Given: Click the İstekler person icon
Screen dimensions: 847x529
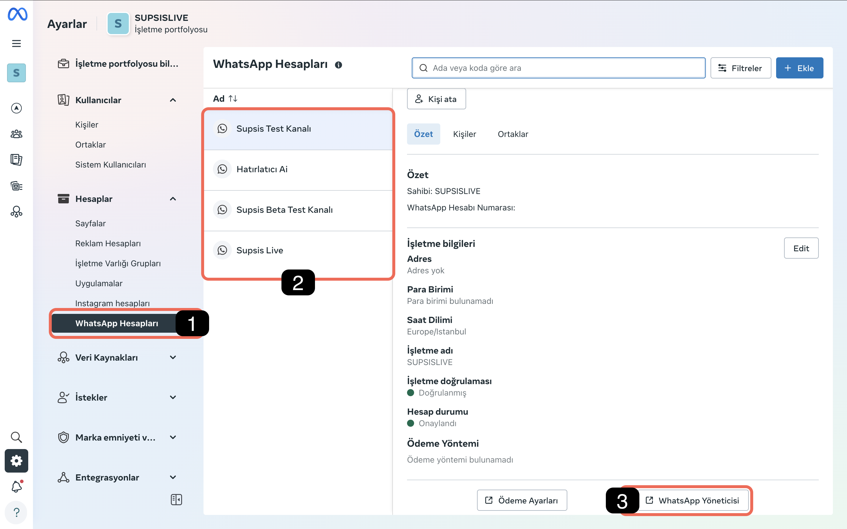Looking at the screenshot, I should (x=63, y=397).
